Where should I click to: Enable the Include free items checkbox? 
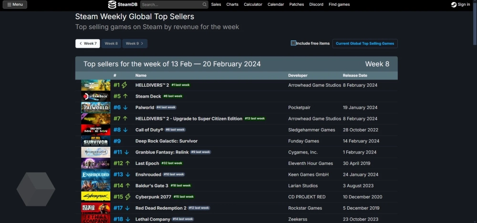(293, 43)
